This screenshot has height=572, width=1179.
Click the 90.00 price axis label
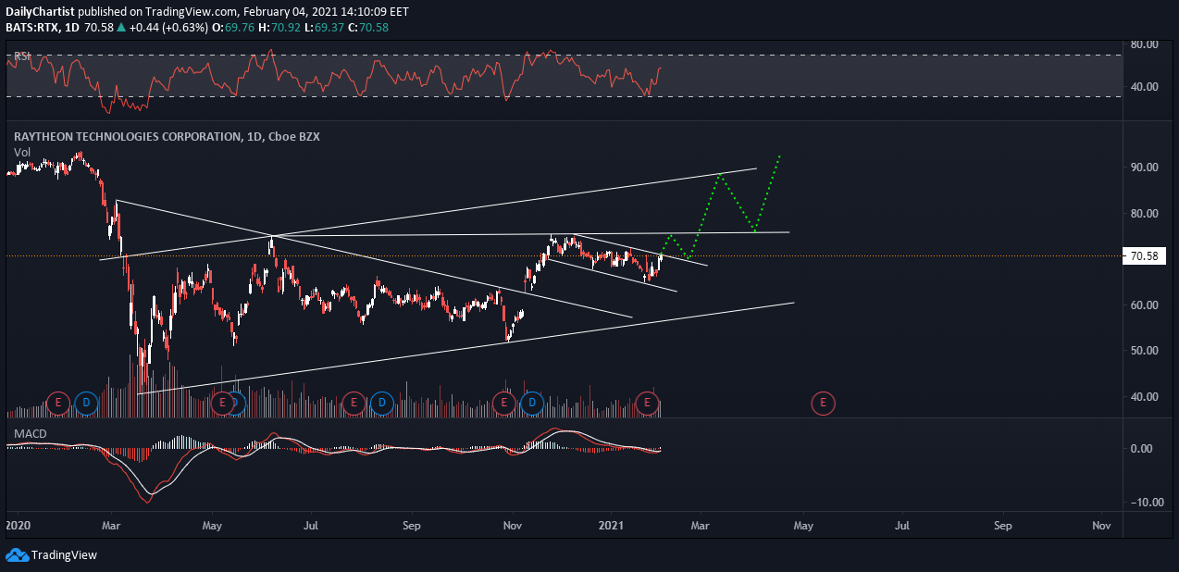(1146, 168)
